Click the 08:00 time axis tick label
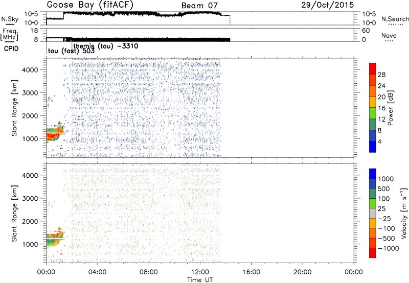Screen dimensions: 409x283 coord(149,272)
